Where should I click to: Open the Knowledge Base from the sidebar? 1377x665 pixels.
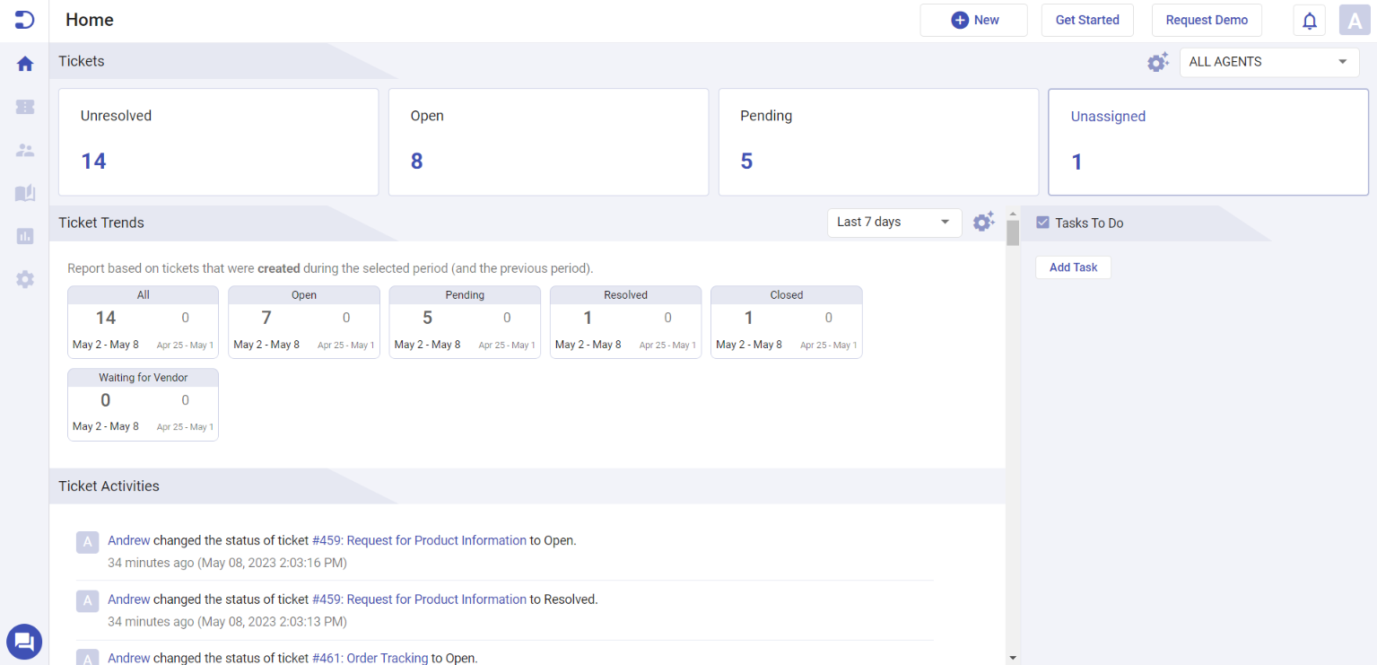24,193
